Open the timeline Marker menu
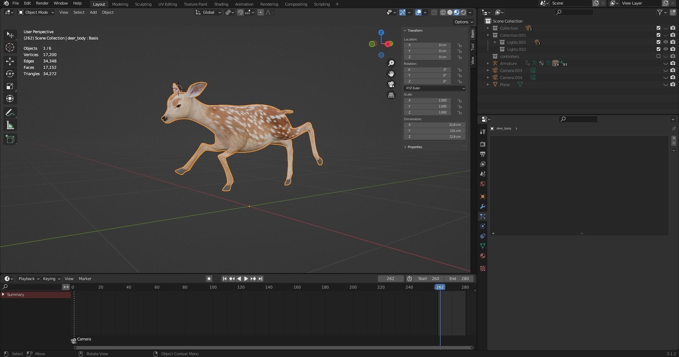The height and width of the screenshot is (357, 679). click(x=85, y=279)
